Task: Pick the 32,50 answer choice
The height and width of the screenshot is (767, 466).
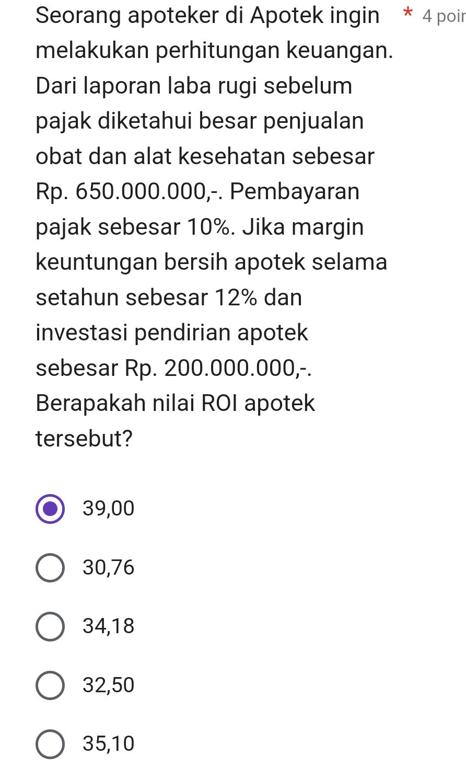Action: pyautogui.click(x=50, y=685)
